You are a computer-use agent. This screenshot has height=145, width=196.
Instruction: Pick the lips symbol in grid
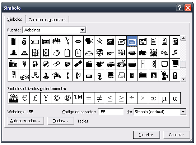coord(78,41)
